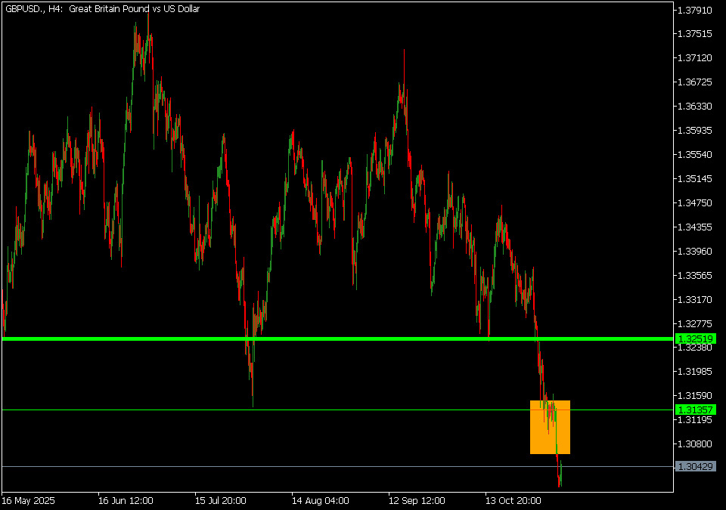
Task: Click the 16 May 2025 date label
Action: click(29, 500)
